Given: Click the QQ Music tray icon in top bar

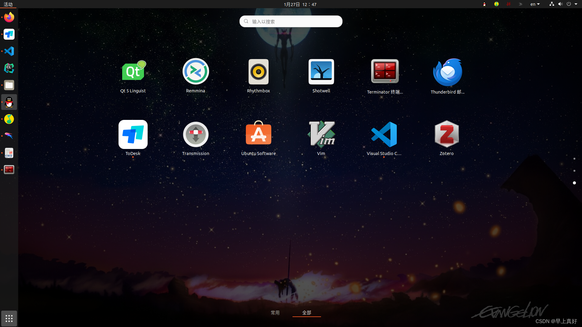Looking at the screenshot, I should [x=497, y=4].
